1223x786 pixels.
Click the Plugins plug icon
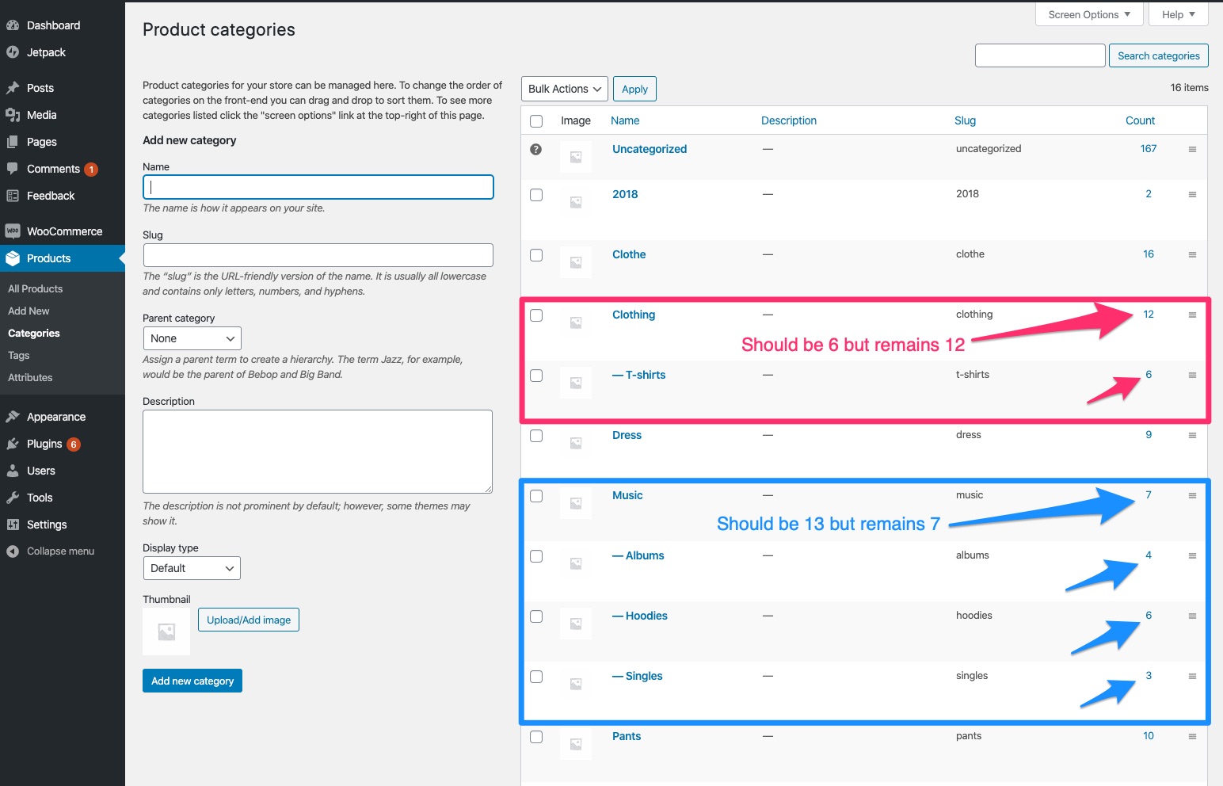click(x=13, y=444)
